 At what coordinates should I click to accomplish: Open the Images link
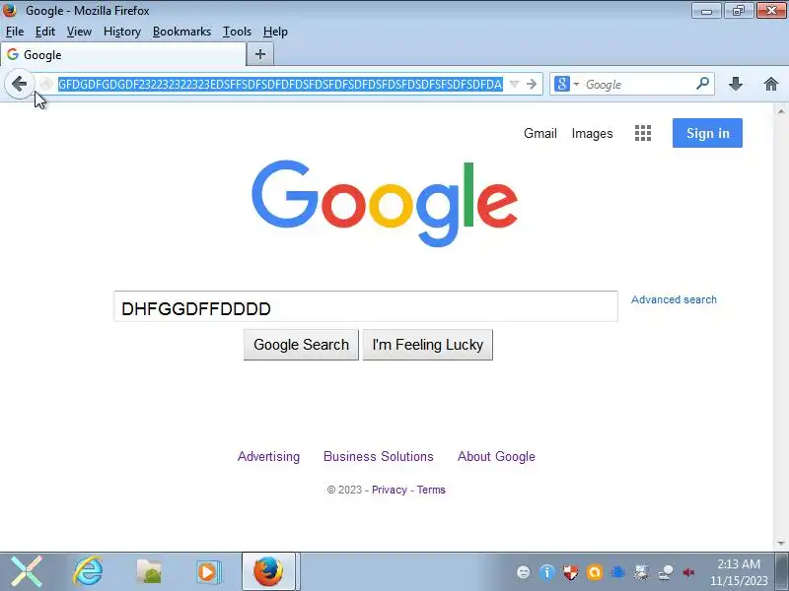coord(592,133)
